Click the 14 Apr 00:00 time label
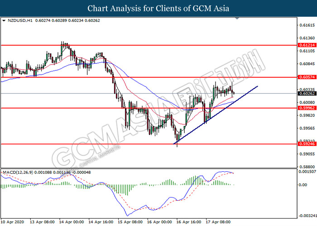317x226 pixels. (x=72, y=222)
